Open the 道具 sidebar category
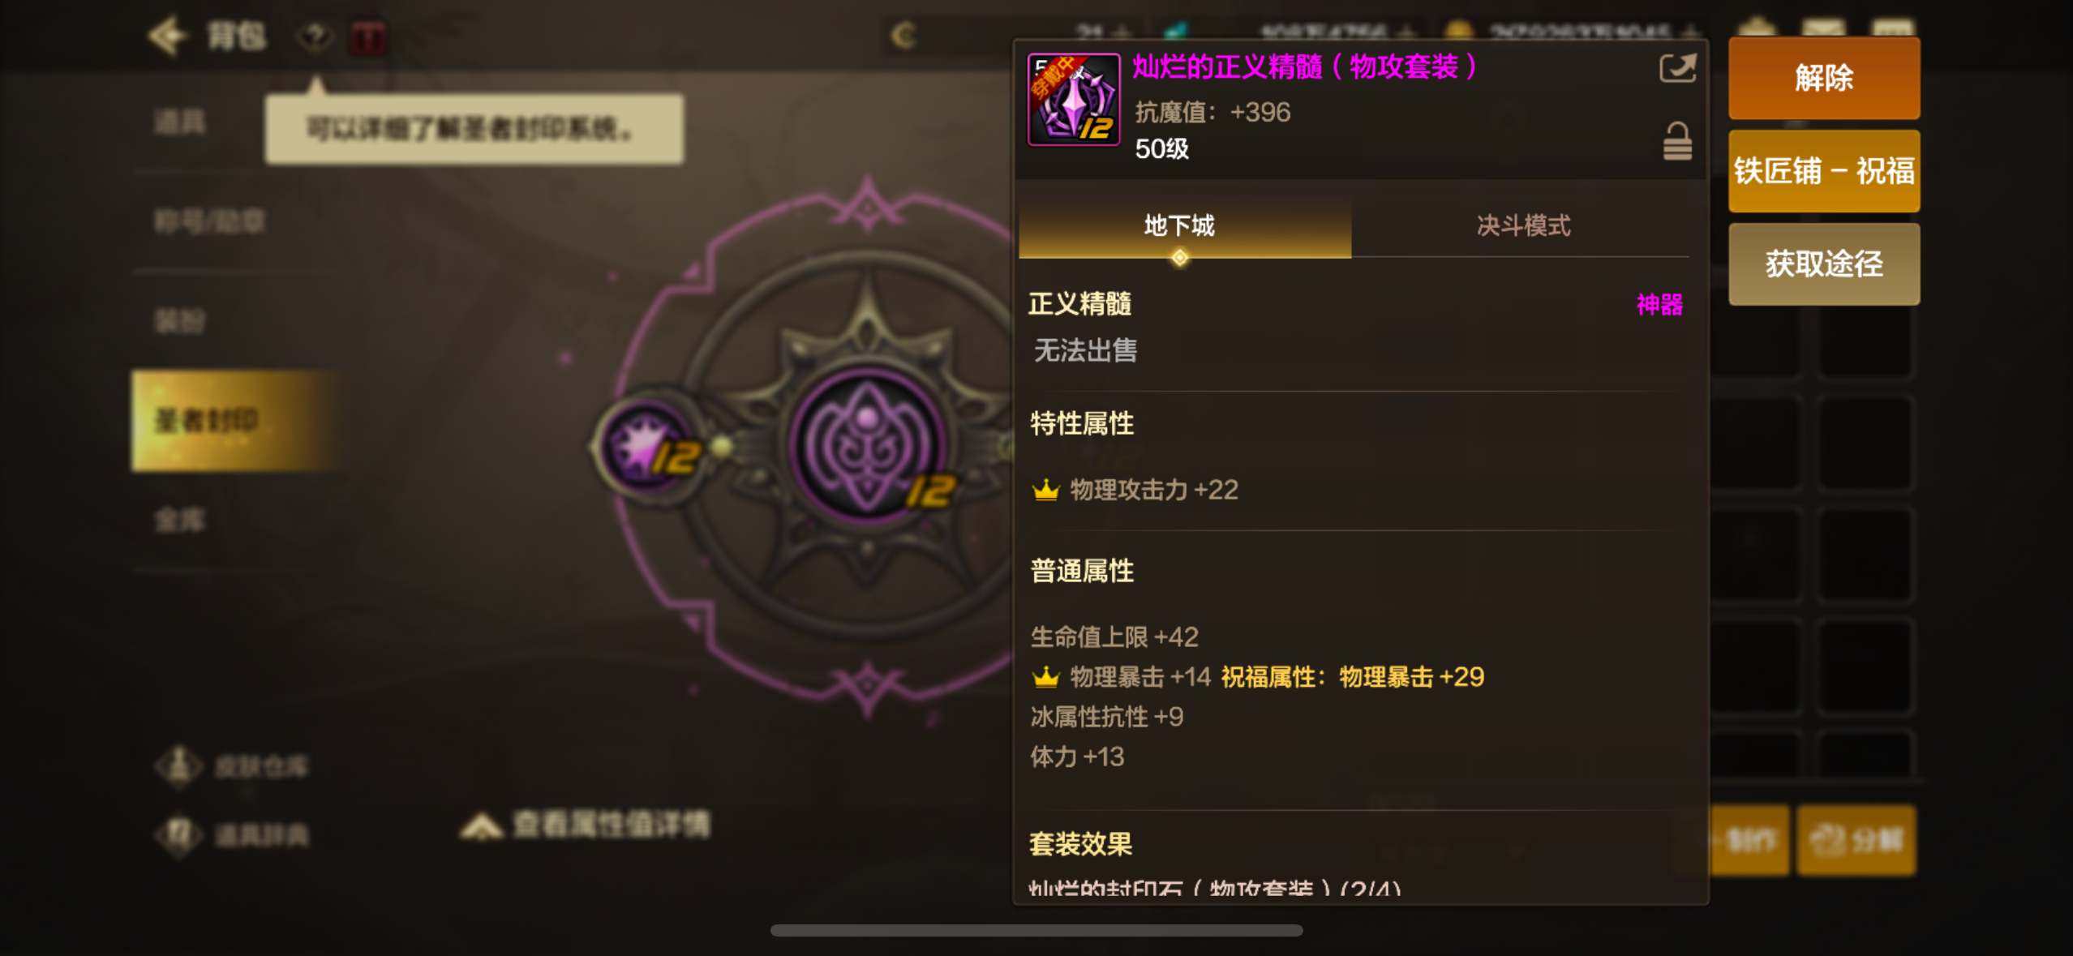Viewport: 2073px width, 956px height. (x=180, y=122)
